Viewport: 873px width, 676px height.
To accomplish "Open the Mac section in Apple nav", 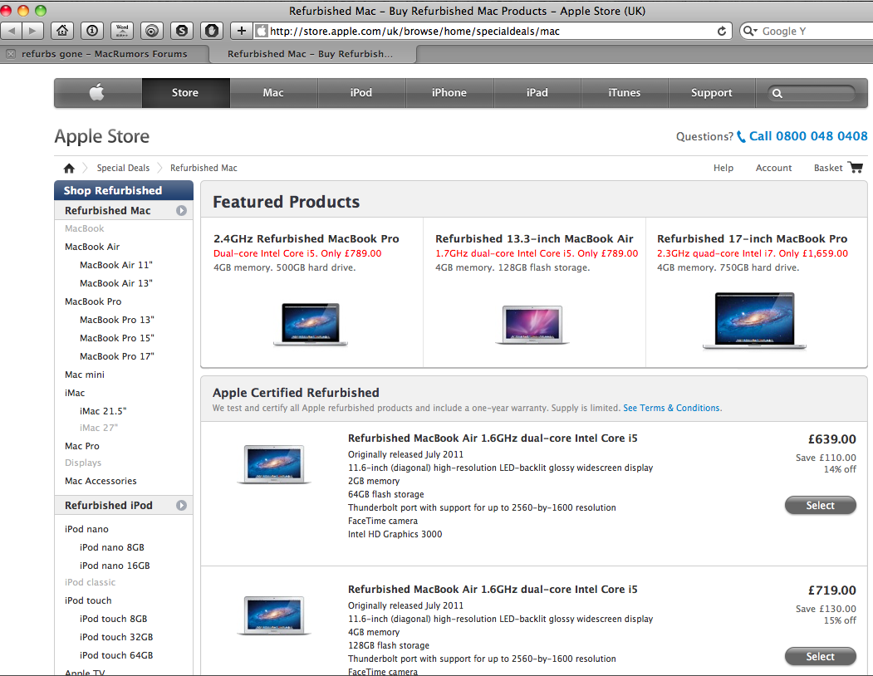I will click(273, 92).
